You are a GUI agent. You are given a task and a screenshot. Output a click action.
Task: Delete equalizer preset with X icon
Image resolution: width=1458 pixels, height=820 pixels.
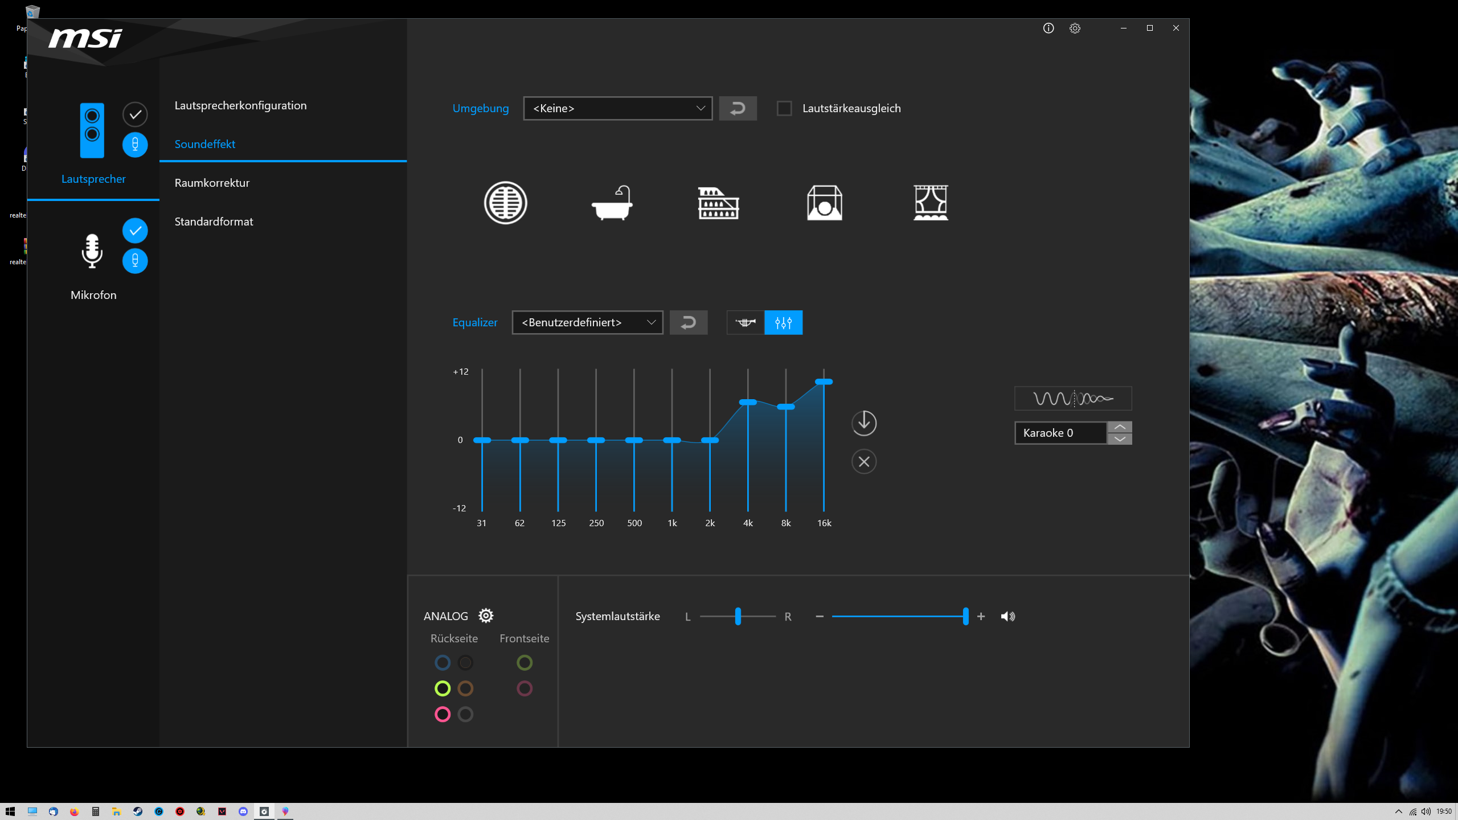click(863, 461)
